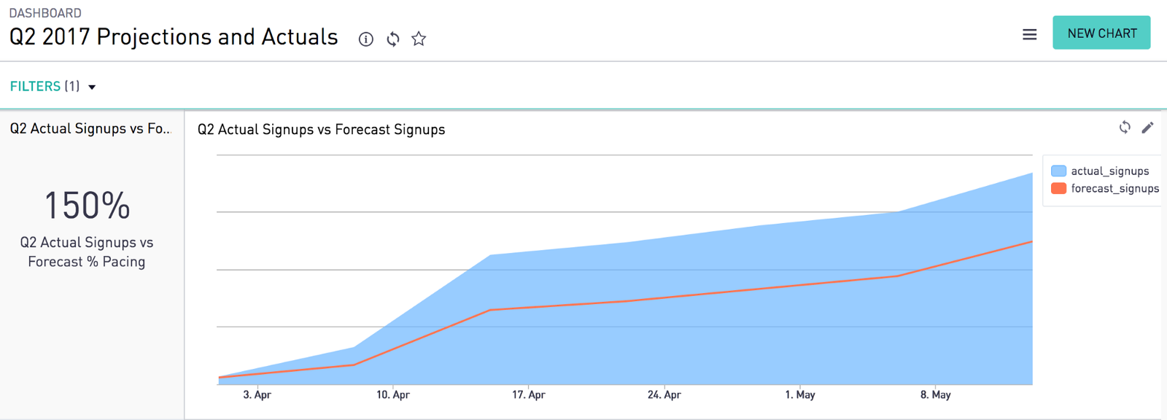Toggle the forecast_signups legend series

pos(1114,188)
